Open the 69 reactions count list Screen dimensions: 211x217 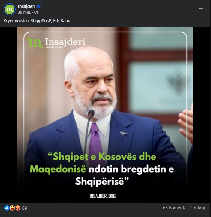click(24, 208)
